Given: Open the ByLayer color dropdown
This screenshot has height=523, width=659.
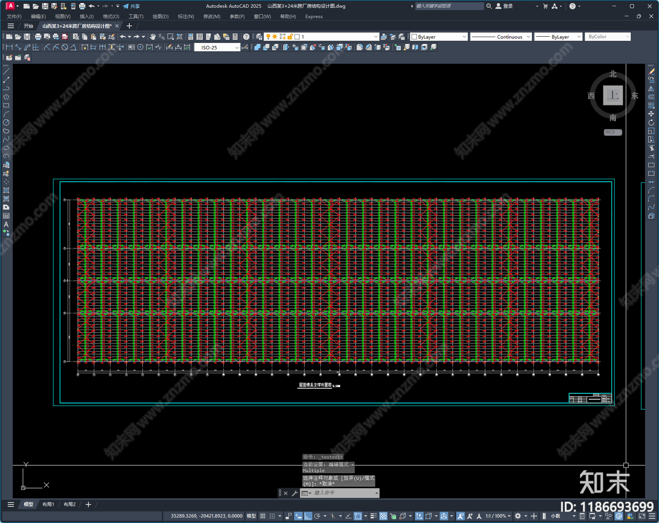Looking at the screenshot, I should [439, 37].
